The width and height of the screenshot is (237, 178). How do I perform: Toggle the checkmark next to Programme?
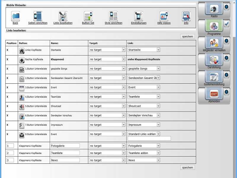click(227, 24)
